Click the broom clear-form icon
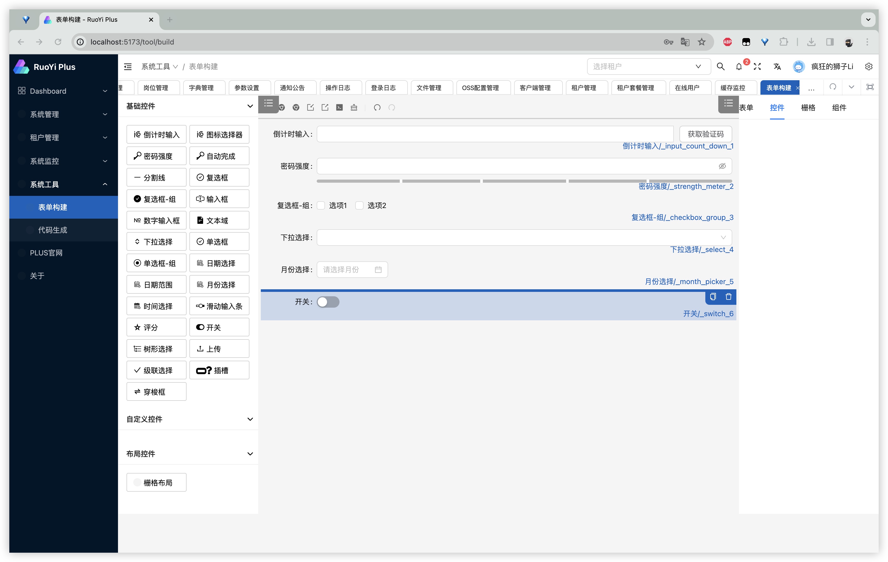 tap(354, 107)
